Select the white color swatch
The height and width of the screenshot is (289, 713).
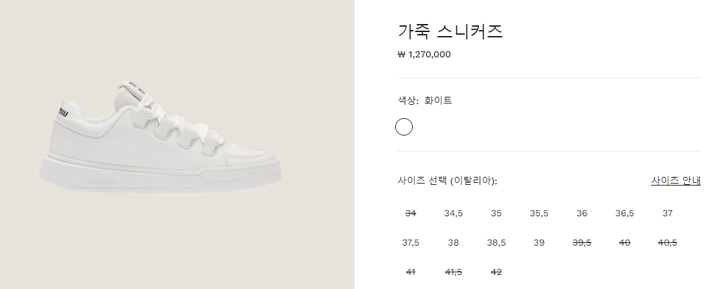[x=404, y=127]
